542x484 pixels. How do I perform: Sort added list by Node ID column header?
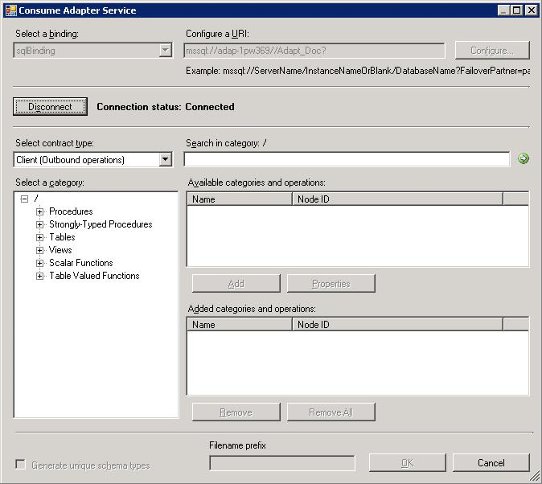[397, 325]
